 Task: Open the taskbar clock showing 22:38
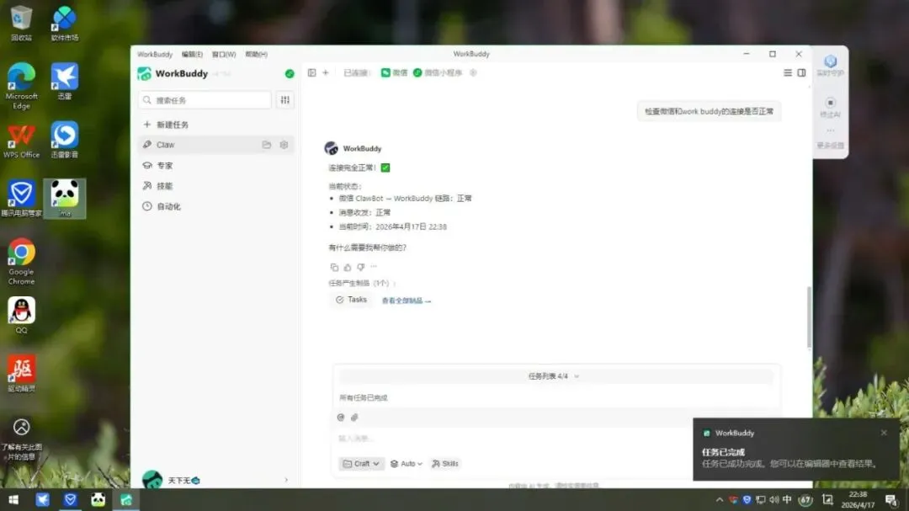[858, 499]
